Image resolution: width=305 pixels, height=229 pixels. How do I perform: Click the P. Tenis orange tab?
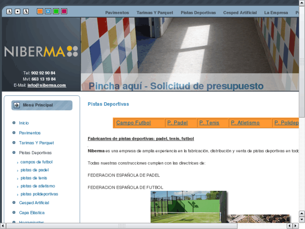click(x=209, y=123)
